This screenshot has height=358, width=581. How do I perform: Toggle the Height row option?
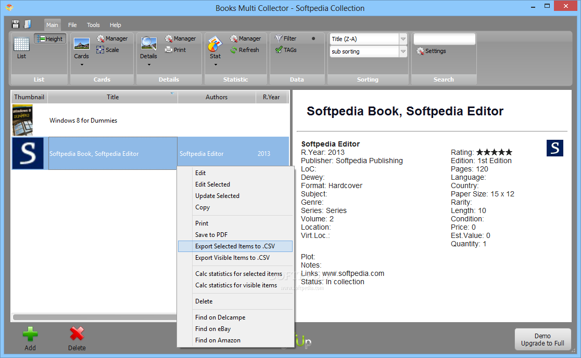coord(50,39)
